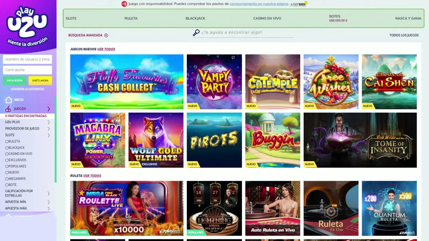Image resolution: width=429 pixels, height=241 pixels.
Task: Open the ¿Olvidaste tu contraseña? link
Action: click(27, 89)
